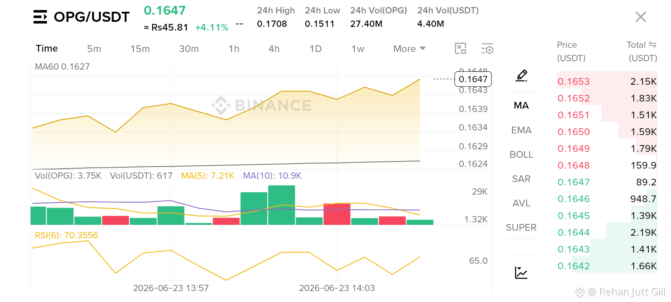Click the bid price 0.1644
This screenshot has width=671, height=302.
pyautogui.click(x=574, y=232)
